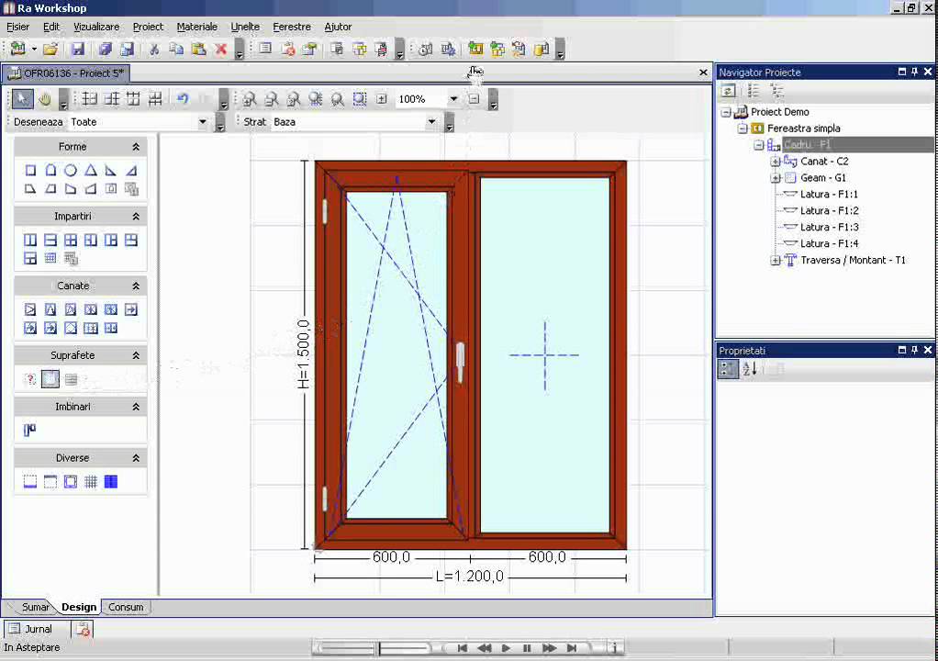Click the question-mark surface icon in Suprafete
This screenshot has width=938, height=661.
(x=30, y=378)
